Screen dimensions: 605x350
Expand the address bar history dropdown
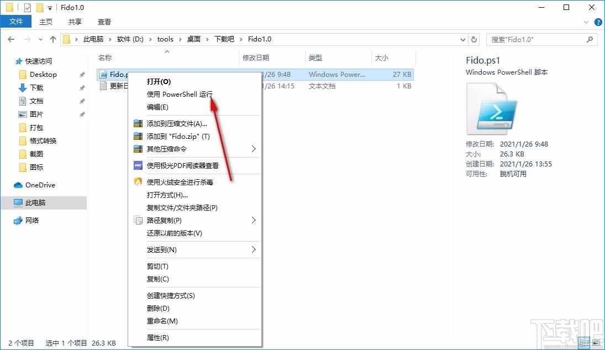click(463, 39)
